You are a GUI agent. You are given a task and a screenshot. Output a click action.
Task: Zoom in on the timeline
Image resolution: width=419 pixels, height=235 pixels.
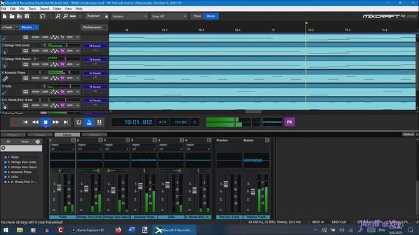click(x=58, y=16)
